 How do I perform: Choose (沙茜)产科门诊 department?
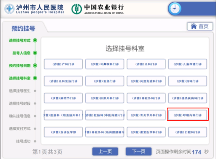[x=64, y=64]
